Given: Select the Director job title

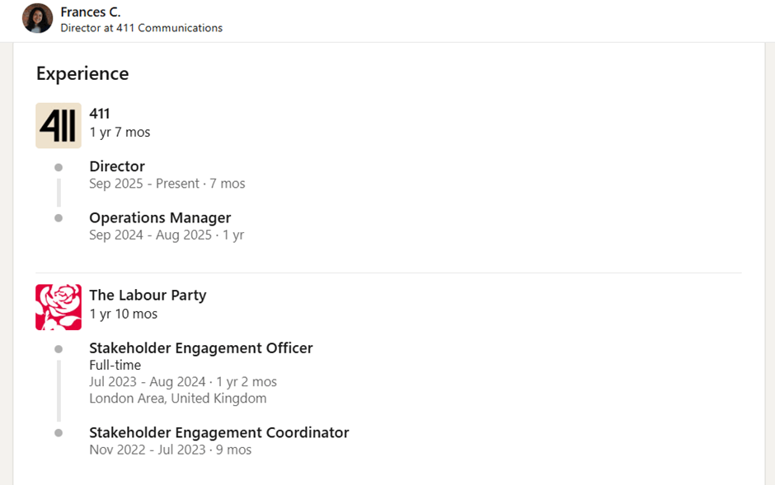Looking at the screenshot, I should coord(117,166).
